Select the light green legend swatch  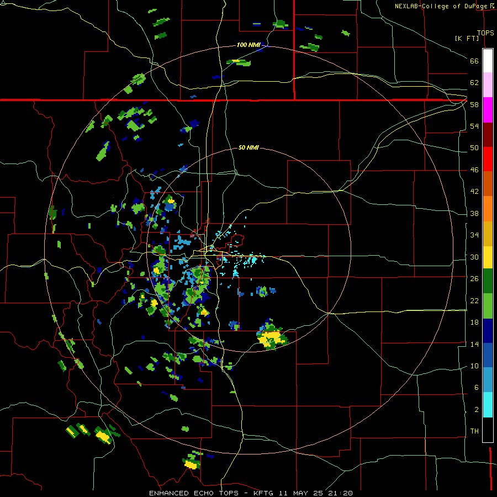pyautogui.click(x=488, y=305)
